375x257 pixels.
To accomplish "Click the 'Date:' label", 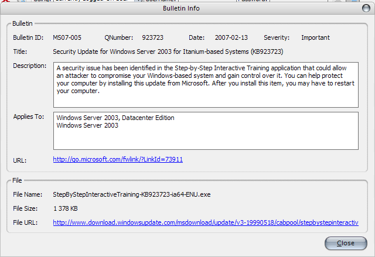I will [x=197, y=37].
